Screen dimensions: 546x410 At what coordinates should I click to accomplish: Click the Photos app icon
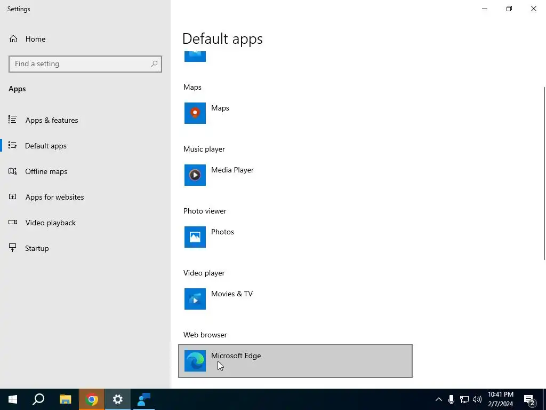pyautogui.click(x=195, y=237)
